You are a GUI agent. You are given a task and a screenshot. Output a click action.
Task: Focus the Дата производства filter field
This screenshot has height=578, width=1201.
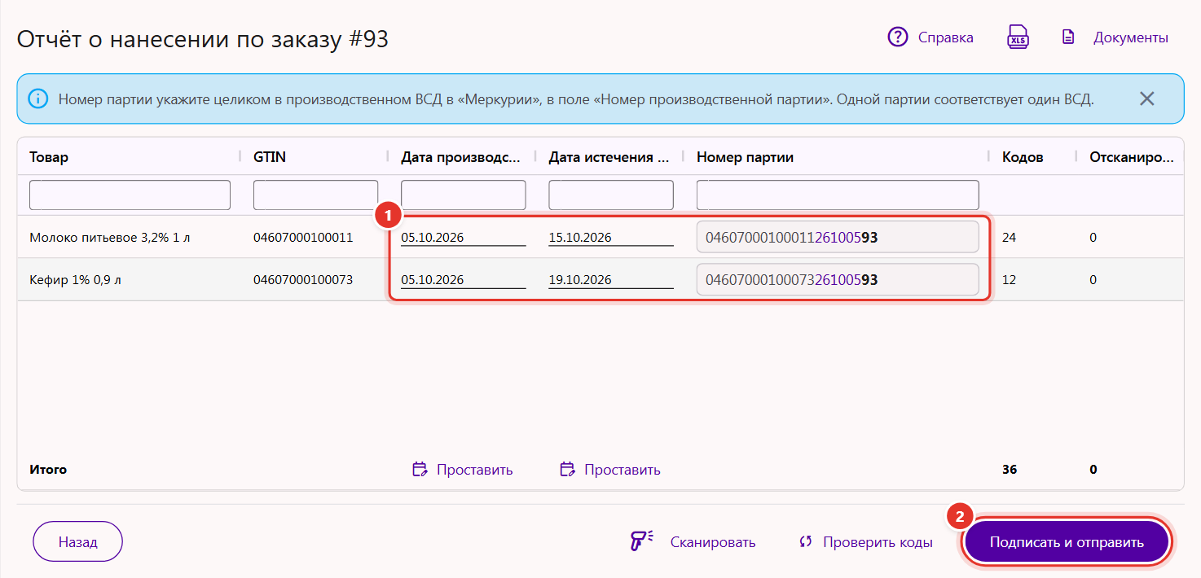click(x=463, y=195)
